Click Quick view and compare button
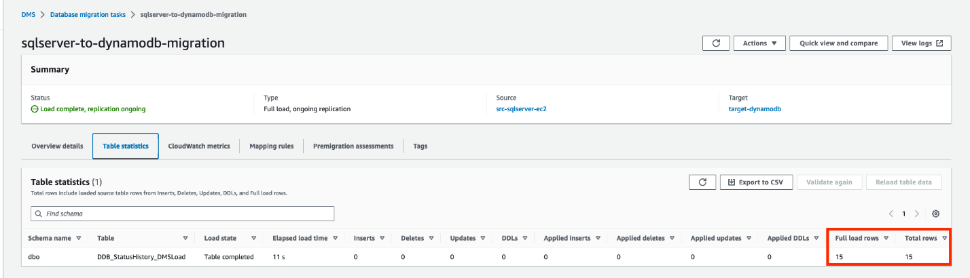 (x=838, y=43)
